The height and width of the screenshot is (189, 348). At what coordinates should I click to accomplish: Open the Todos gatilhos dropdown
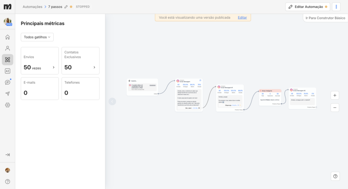click(x=37, y=37)
